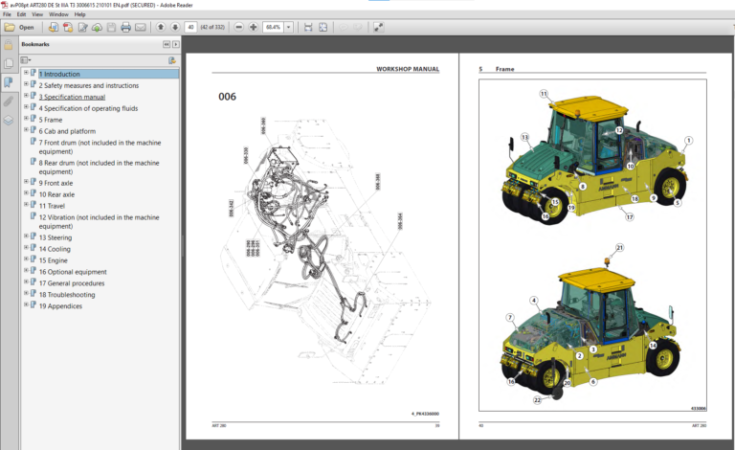Screen dimensions: 735x450
Task: Open the Help menu
Action: pos(78,14)
